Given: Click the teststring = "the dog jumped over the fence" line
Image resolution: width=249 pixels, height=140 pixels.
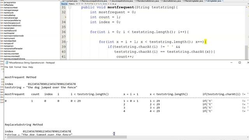Looking at the screenshot, I should tap(41, 87).
